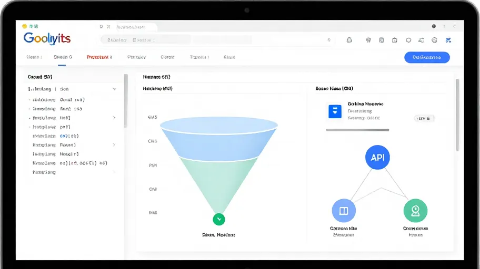Click the green lower funnel segment
The height and width of the screenshot is (269, 480).
[219, 183]
